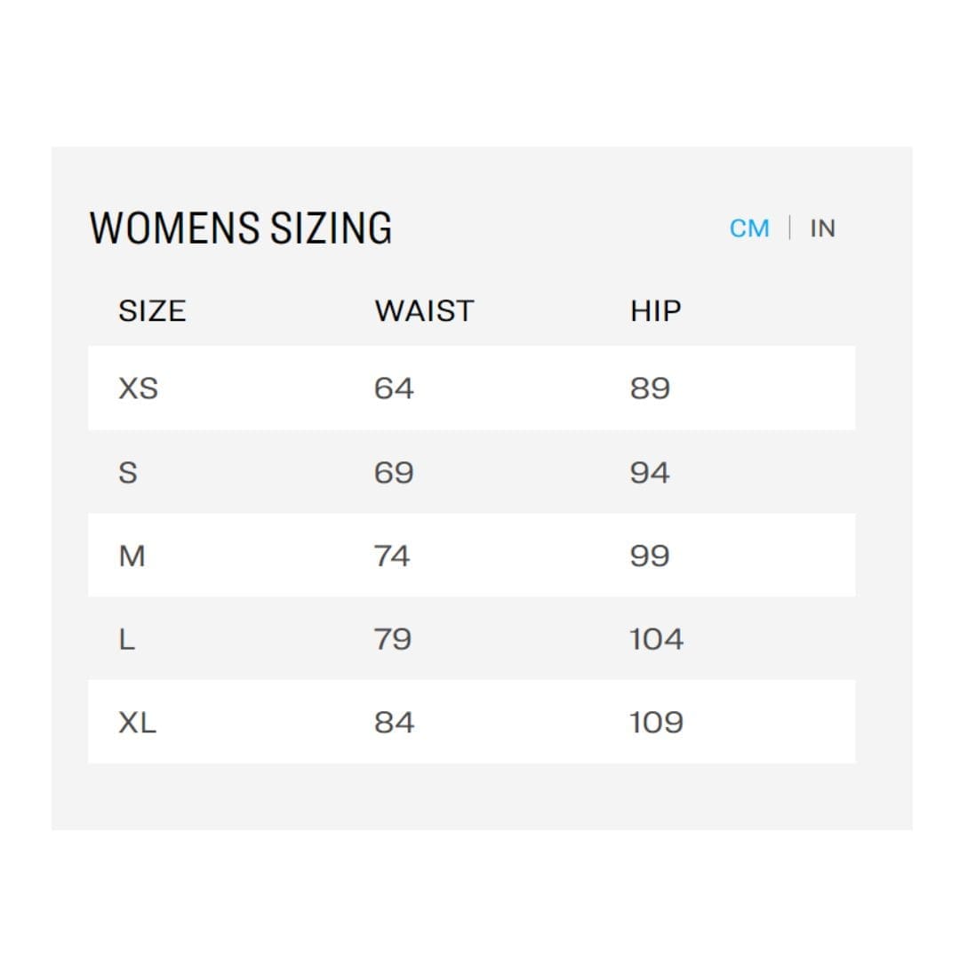Image resolution: width=960 pixels, height=960 pixels.
Task: Click waist value 64 for XS
Action: coord(394,388)
